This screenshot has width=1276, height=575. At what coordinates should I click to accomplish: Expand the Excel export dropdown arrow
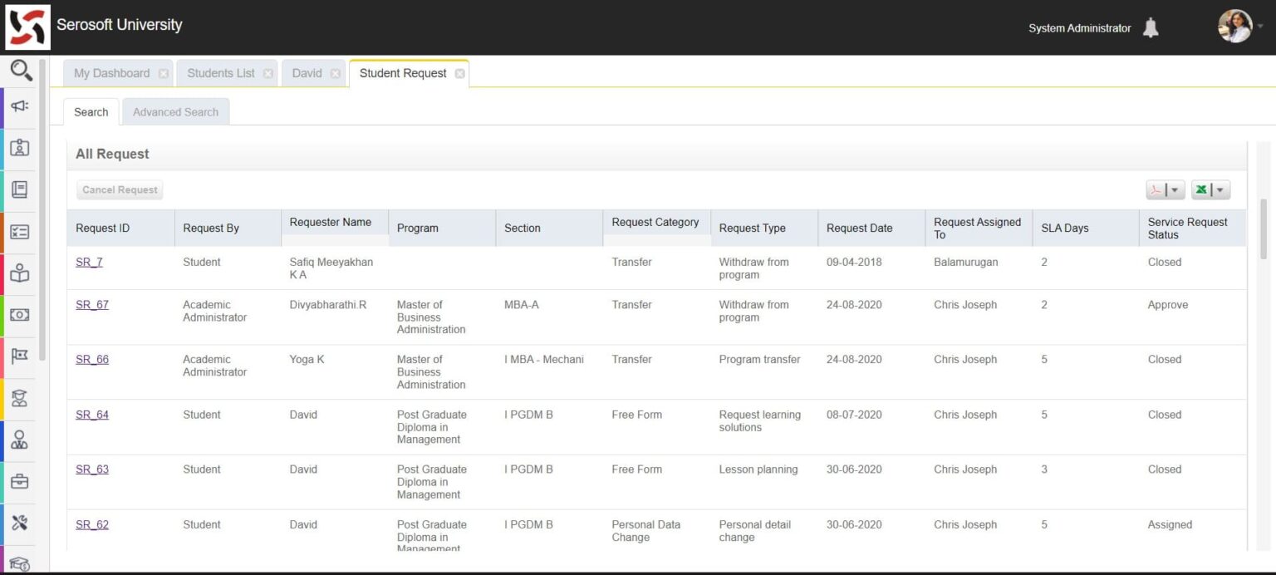1220,189
